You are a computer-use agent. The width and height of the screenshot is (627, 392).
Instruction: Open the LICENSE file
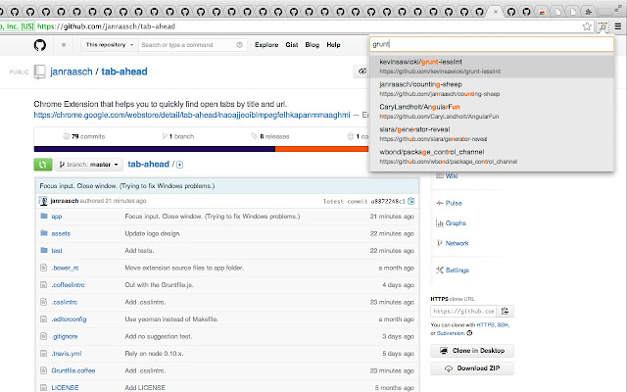pos(65,388)
